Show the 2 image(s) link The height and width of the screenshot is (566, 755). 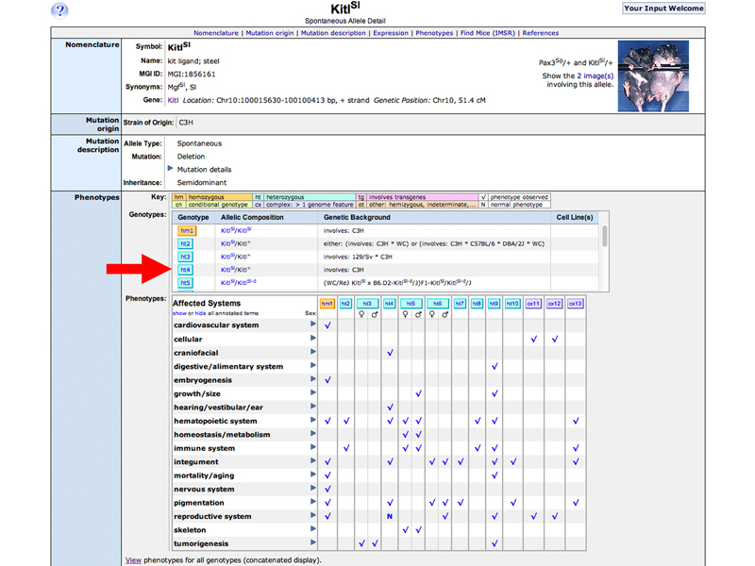pyautogui.click(x=596, y=76)
